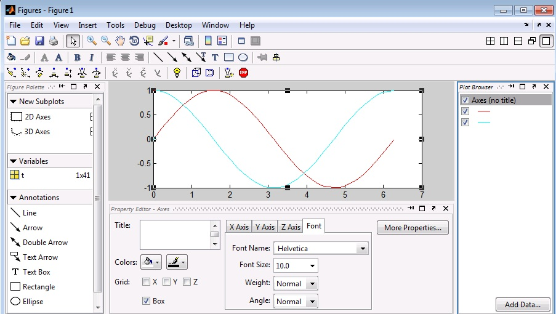Toggle the Z grid checkbox

click(x=187, y=282)
